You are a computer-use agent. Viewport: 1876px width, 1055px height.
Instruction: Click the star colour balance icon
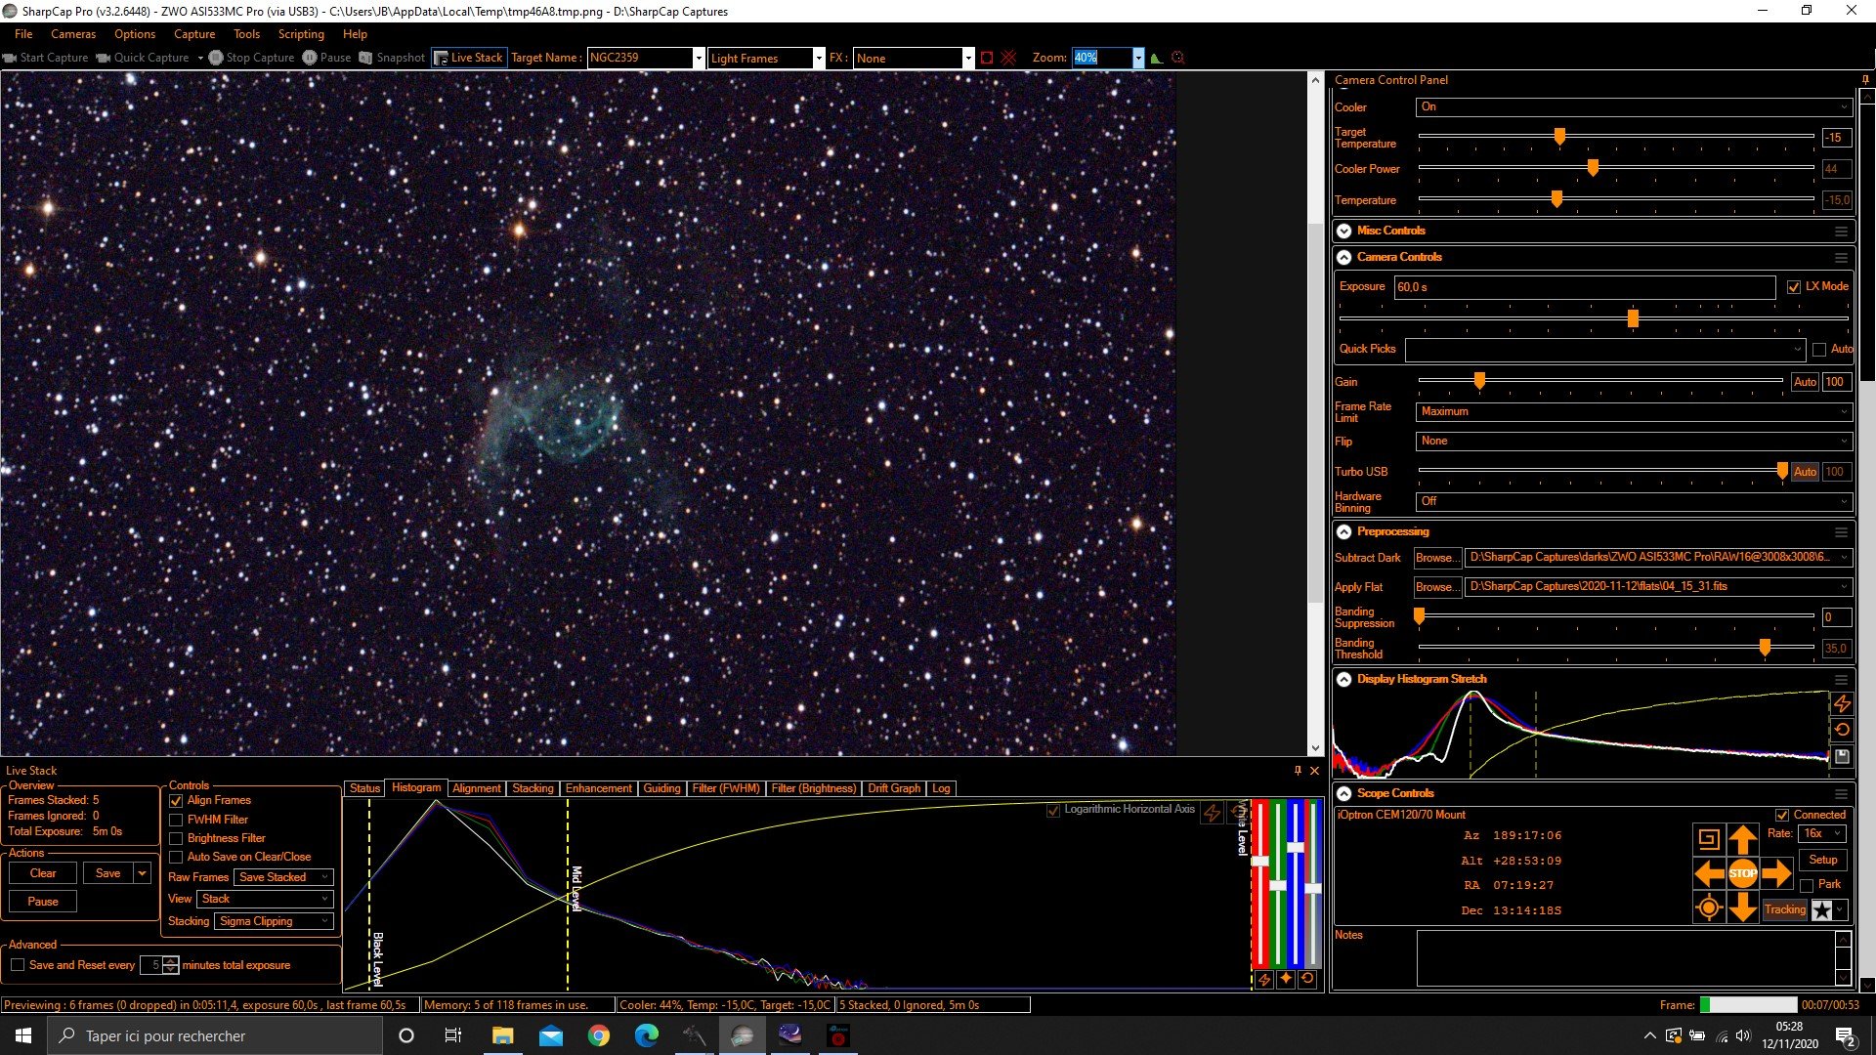tap(1286, 979)
